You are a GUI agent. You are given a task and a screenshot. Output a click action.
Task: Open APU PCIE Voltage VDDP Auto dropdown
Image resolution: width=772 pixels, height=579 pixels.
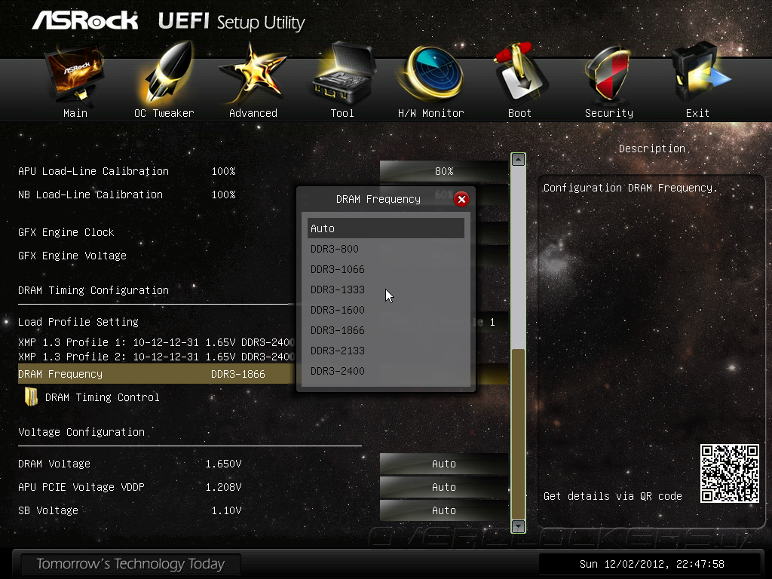[x=443, y=487]
